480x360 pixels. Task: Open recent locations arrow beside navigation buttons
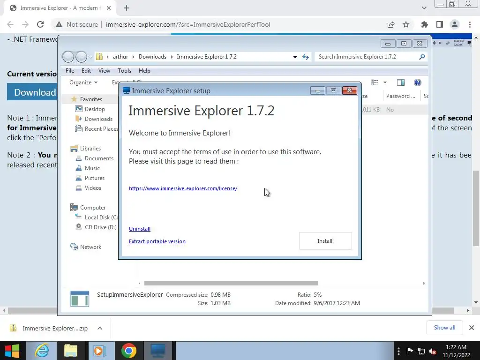click(90, 57)
